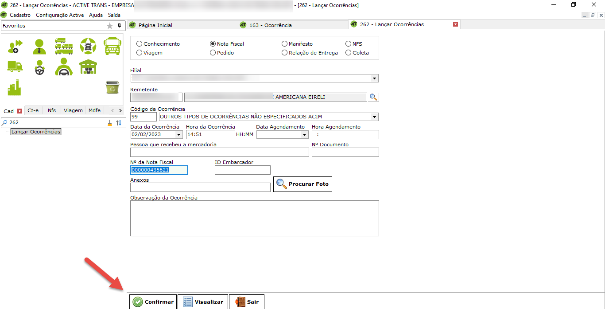This screenshot has width=605, height=309.
Task: Click the Sair button
Action: 247,301
